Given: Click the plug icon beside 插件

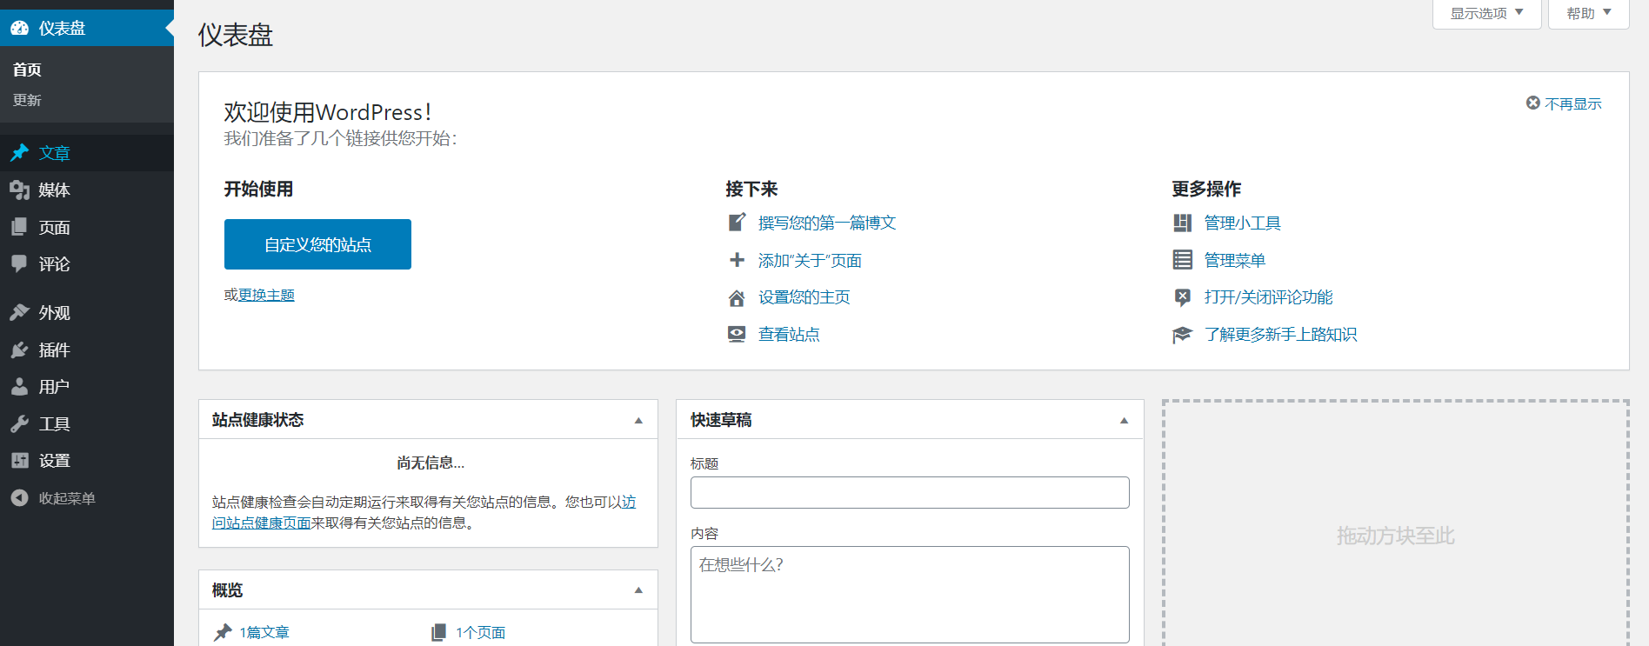Looking at the screenshot, I should click(x=19, y=350).
